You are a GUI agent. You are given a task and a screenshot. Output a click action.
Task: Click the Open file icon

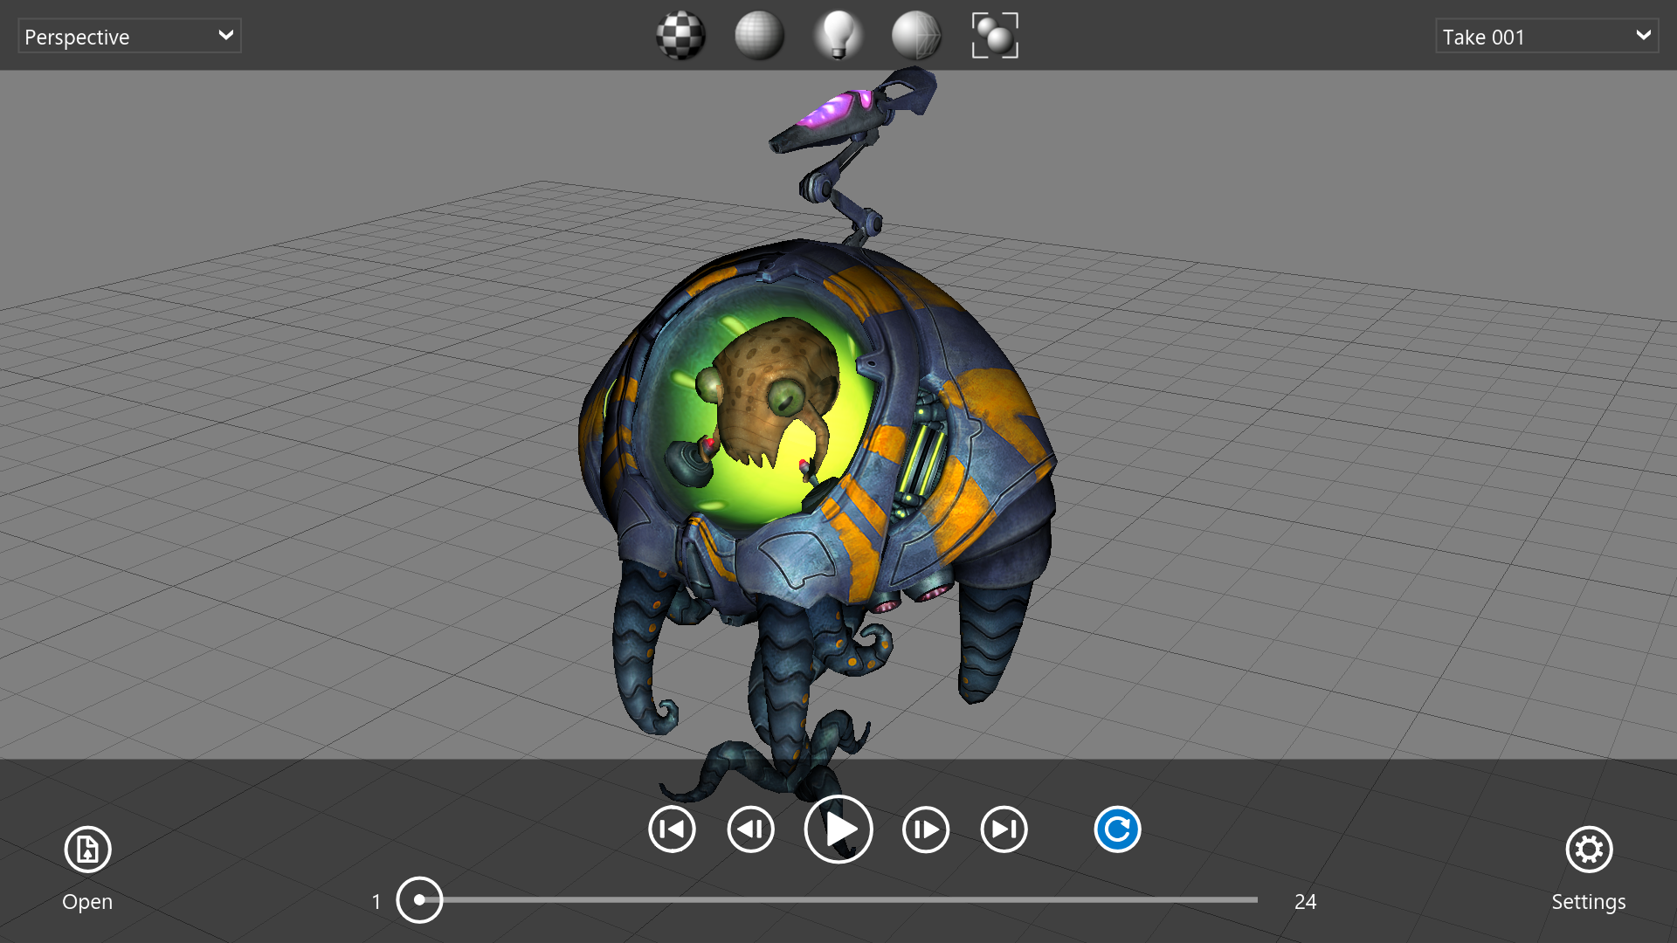click(x=87, y=849)
